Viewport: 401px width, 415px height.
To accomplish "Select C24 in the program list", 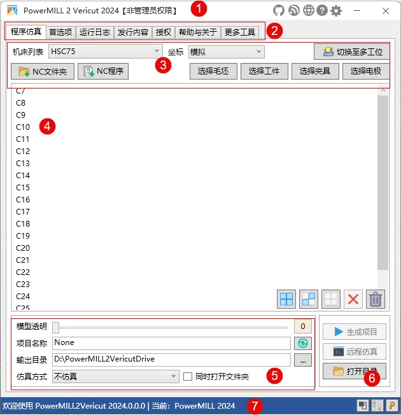I will 23,296.
